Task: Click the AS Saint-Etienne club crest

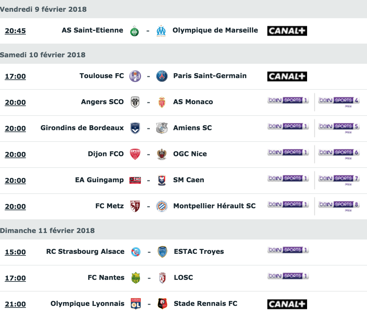Action: click(x=134, y=31)
